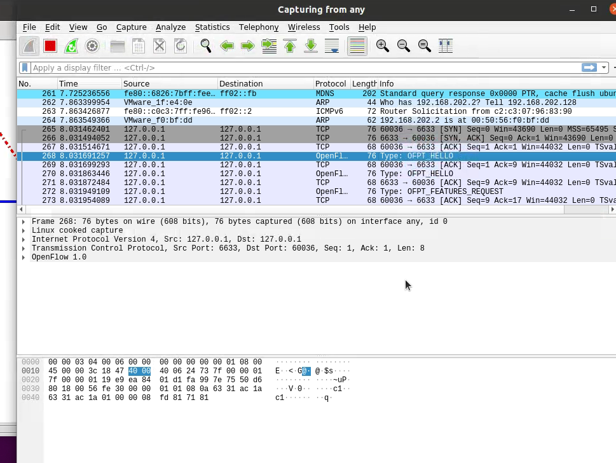Toggle auto-scroll during live capture

click(x=332, y=46)
